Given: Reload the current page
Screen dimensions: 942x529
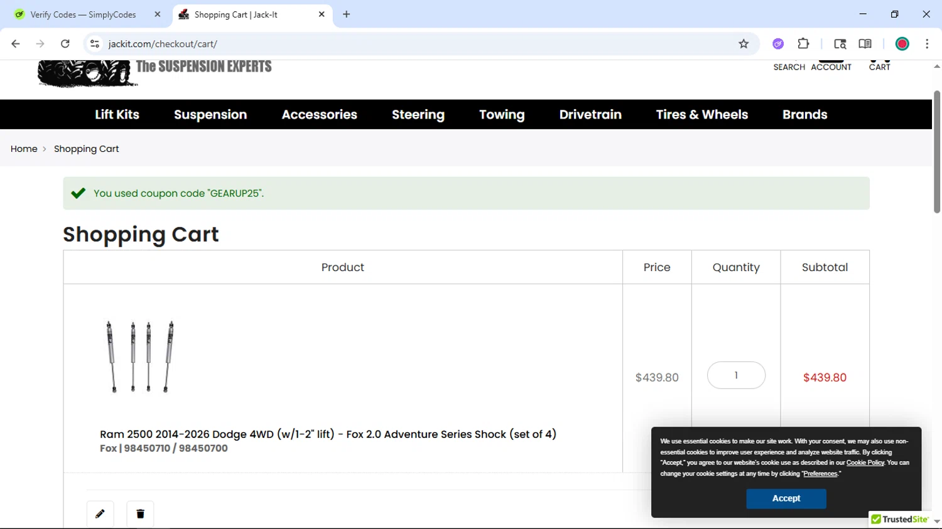Looking at the screenshot, I should (x=65, y=44).
